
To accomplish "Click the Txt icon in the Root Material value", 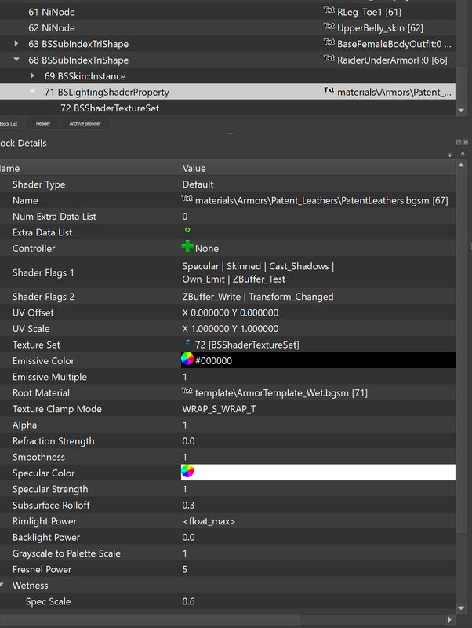I will click(187, 390).
